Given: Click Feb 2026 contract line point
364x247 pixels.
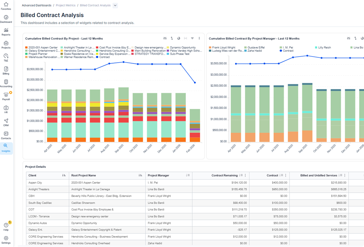Looking at the screenshot, I should click(x=195, y=83).
